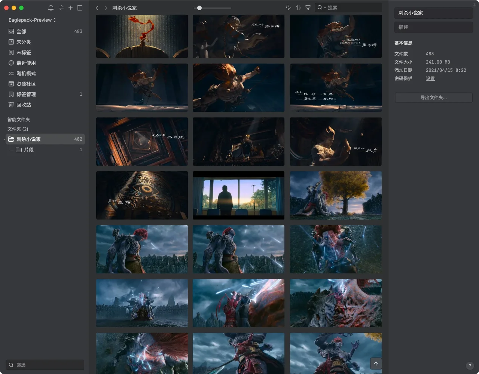Go forward with the right chevron
The height and width of the screenshot is (374, 479).
[106, 8]
